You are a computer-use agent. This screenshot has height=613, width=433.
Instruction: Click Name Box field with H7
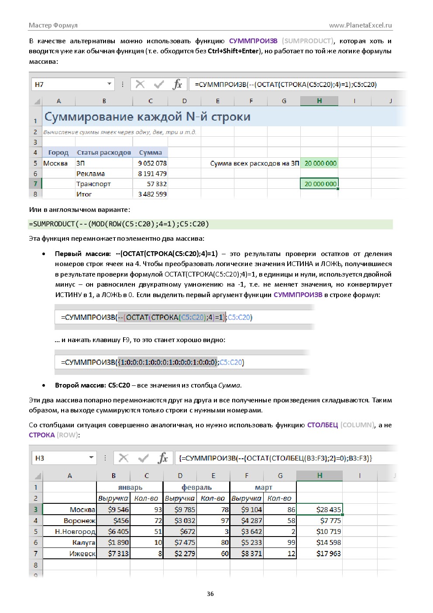tap(72, 84)
